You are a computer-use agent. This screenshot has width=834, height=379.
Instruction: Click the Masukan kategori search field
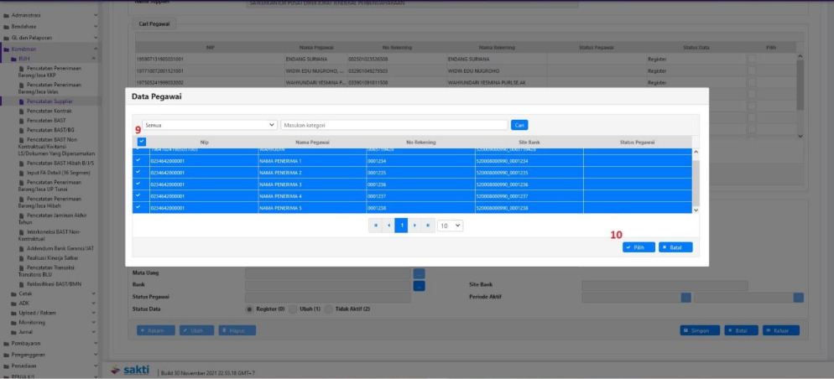point(394,125)
